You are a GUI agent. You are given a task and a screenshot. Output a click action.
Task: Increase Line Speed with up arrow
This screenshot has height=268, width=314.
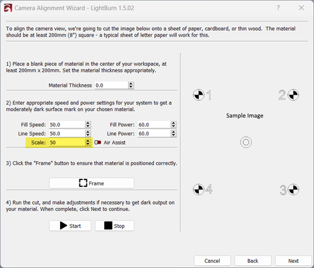(87, 132)
